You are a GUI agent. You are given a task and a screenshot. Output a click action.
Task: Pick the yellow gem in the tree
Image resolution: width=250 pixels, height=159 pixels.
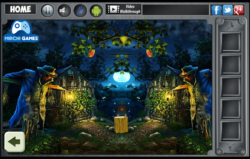coord(124,40)
